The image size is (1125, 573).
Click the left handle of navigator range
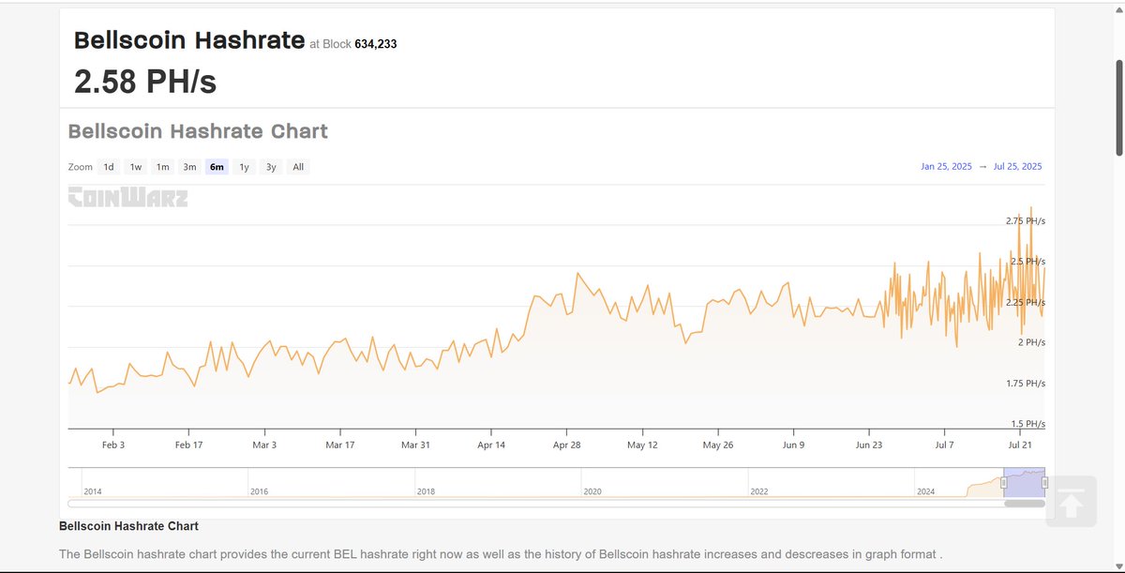tap(1003, 482)
